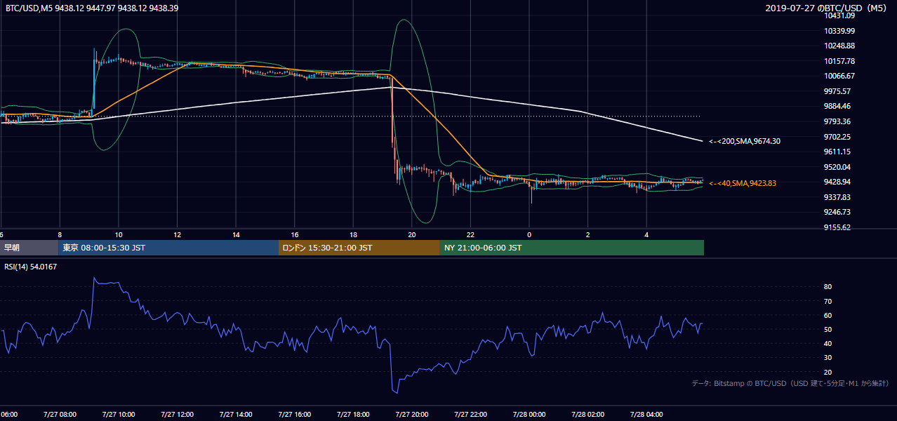Viewport: 897px width, 421px height.
Task: Click RSI scale value 60
Action: [x=828, y=315]
